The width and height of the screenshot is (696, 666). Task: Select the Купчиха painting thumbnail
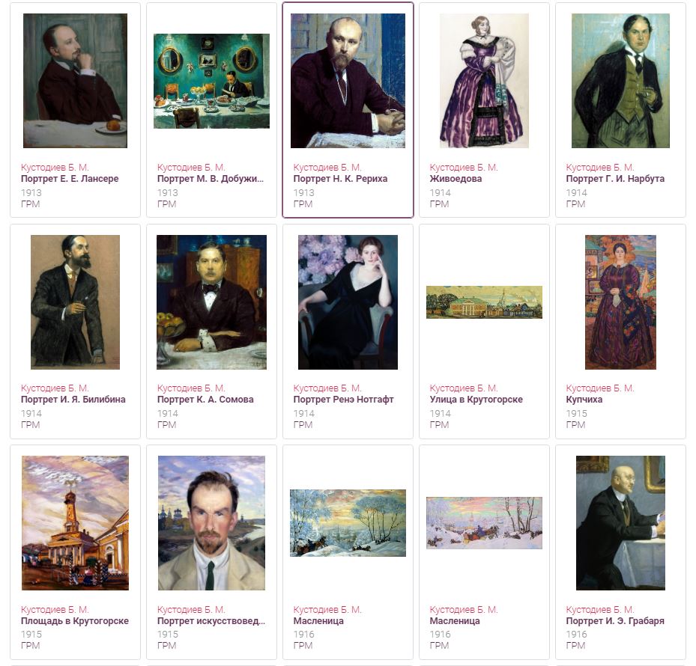[620, 302]
